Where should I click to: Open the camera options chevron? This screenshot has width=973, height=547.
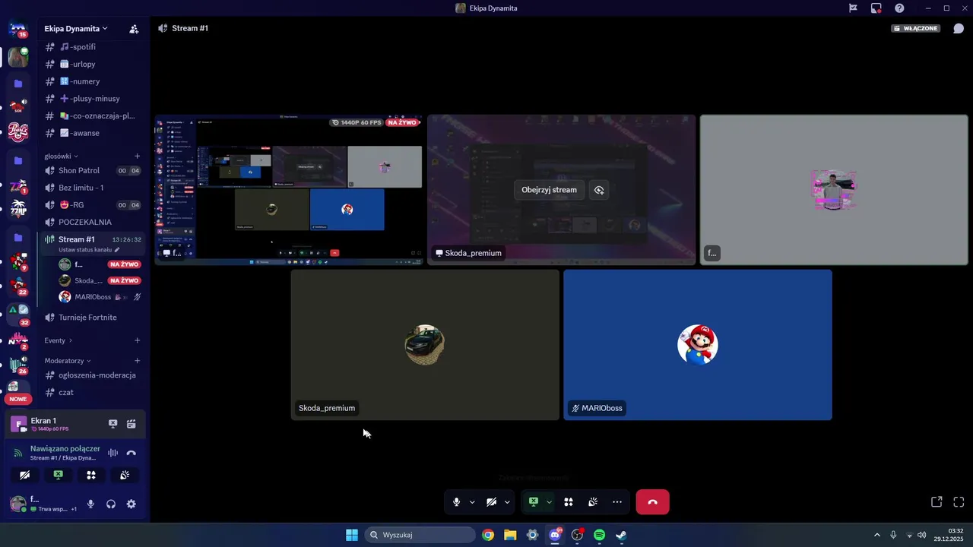coord(507,502)
